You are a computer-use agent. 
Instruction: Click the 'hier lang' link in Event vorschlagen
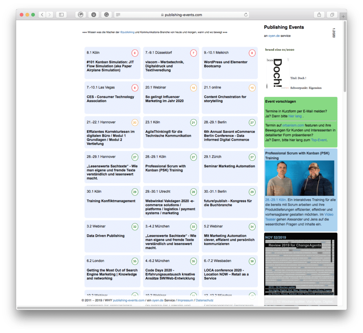pos(295,116)
